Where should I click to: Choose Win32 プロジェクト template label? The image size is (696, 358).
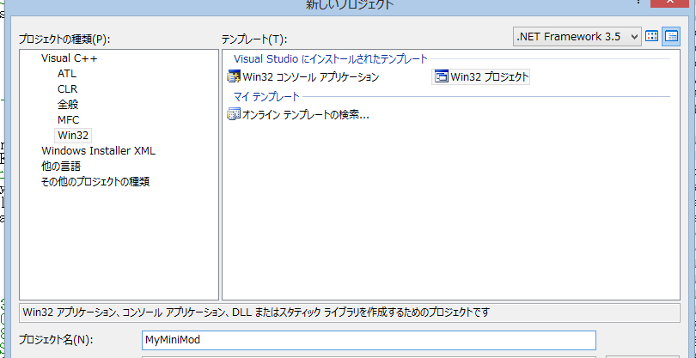coord(489,77)
